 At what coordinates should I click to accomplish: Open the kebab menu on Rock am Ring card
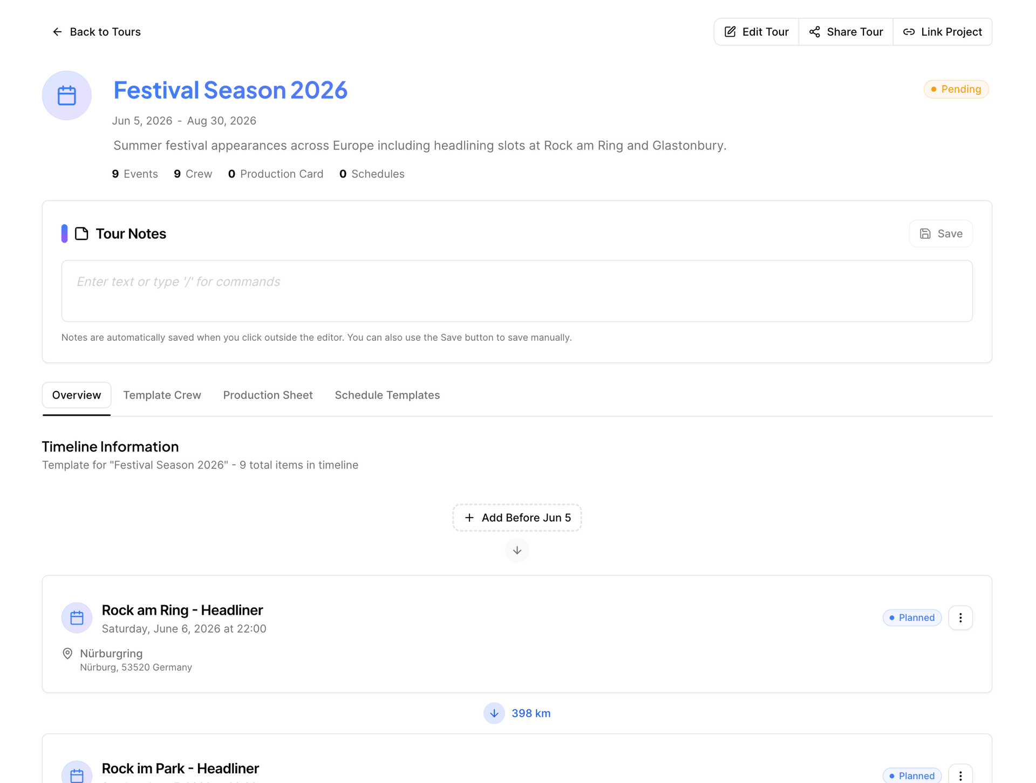coord(960,617)
